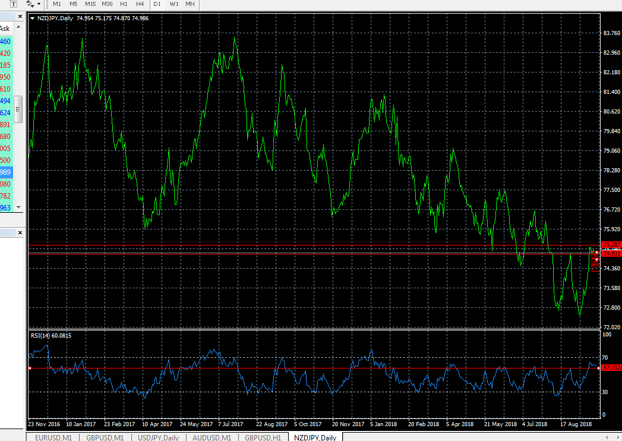Switch to M1 timeframe
Viewport: 622px width, 441px height.
pyautogui.click(x=57, y=4)
